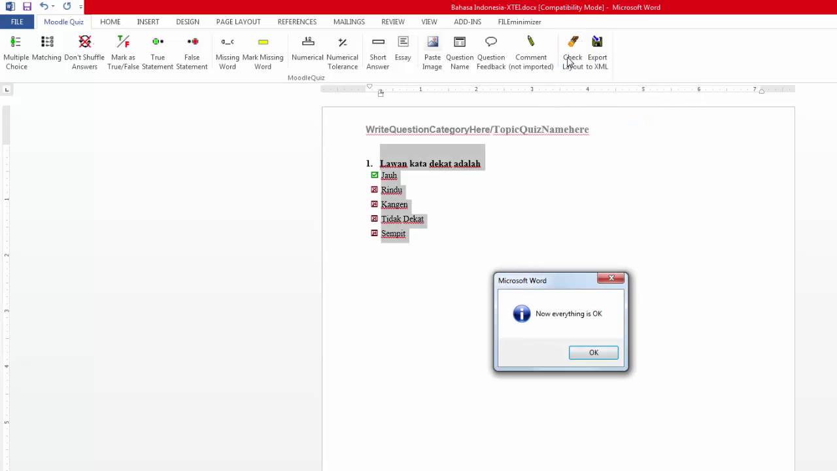Add Question Feedback bubble

491,52
